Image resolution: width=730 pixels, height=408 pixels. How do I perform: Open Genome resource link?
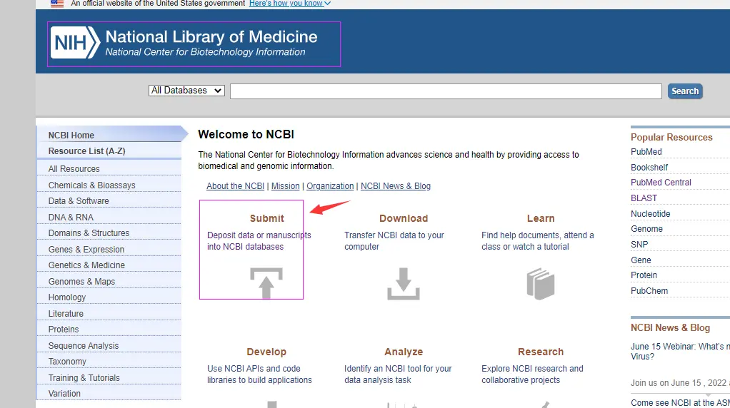646,229
